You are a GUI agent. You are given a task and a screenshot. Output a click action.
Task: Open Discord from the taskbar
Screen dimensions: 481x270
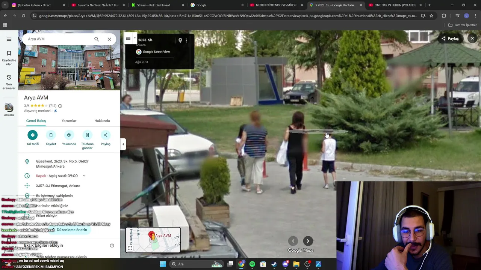285,264
